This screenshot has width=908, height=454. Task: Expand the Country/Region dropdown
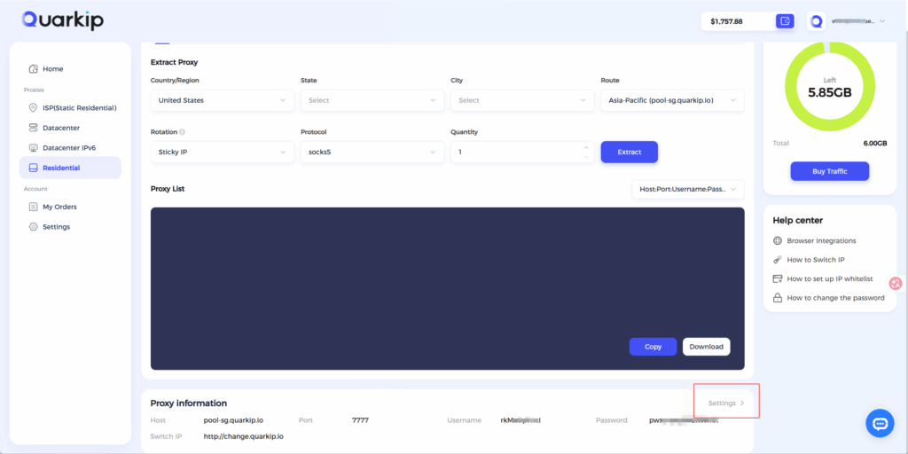coord(223,100)
